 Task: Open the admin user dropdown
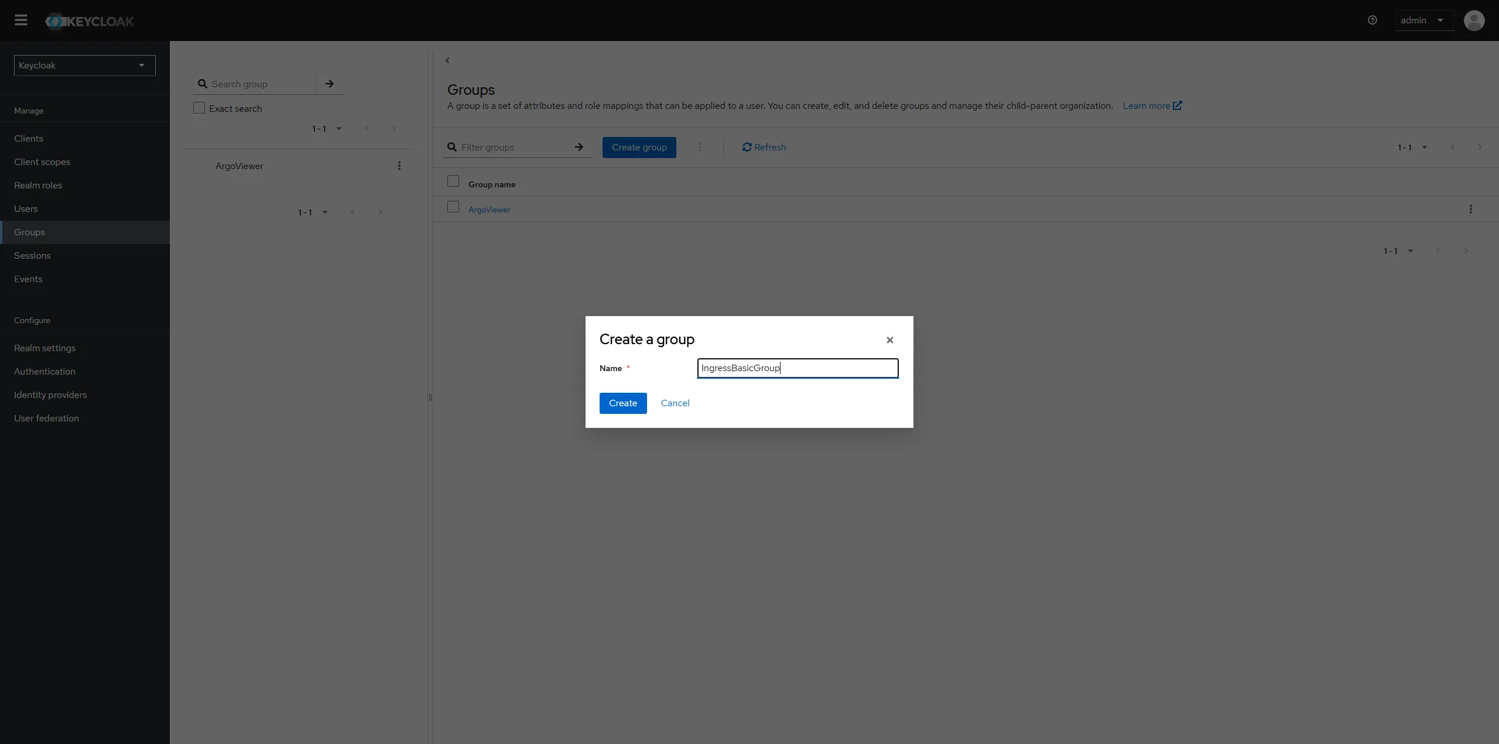point(1424,20)
